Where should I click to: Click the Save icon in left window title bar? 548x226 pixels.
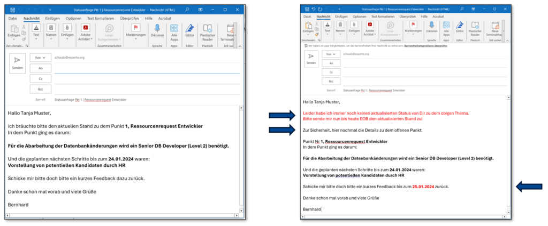pos(13,10)
